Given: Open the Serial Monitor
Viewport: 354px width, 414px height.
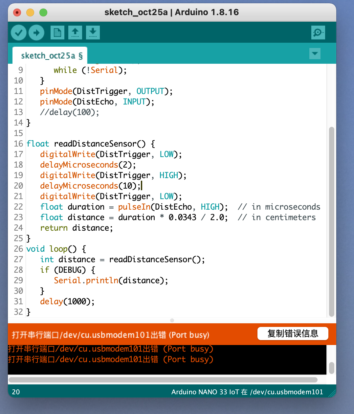Looking at the screenshot, I should [318, 33].
